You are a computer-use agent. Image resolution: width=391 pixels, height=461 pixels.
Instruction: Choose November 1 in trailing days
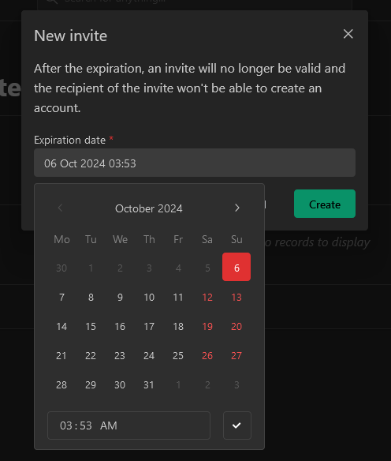click(178, 385)
